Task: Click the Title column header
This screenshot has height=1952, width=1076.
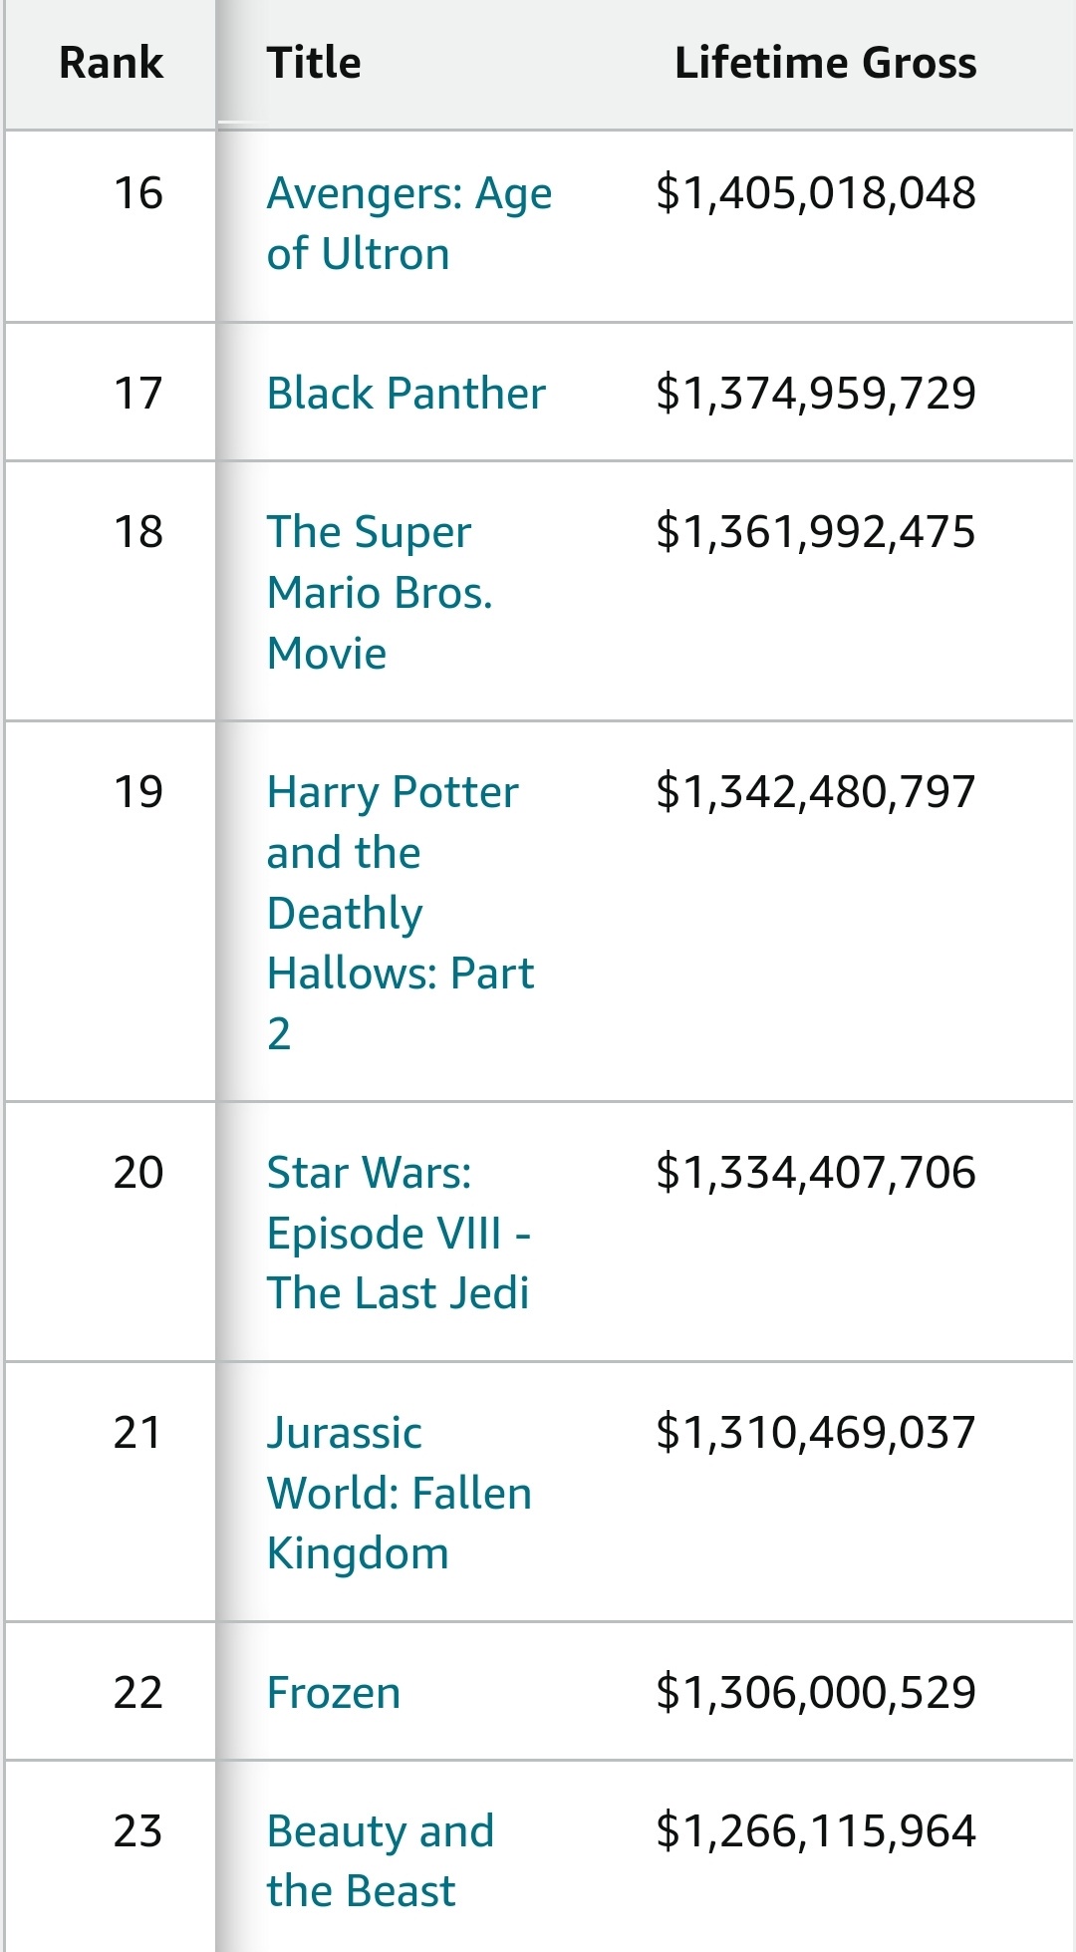Action: point(314,63)
